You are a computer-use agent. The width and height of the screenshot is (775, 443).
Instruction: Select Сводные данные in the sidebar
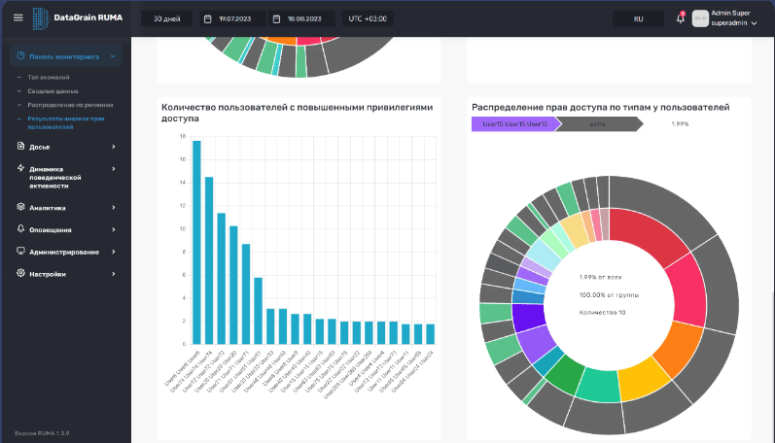point(54,90)
